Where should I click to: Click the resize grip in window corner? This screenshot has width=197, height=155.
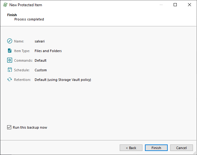coord(195,153)
